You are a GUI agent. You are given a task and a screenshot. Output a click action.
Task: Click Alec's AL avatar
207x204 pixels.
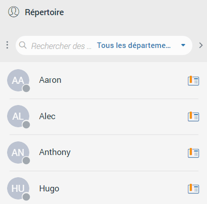pos(18,116)
